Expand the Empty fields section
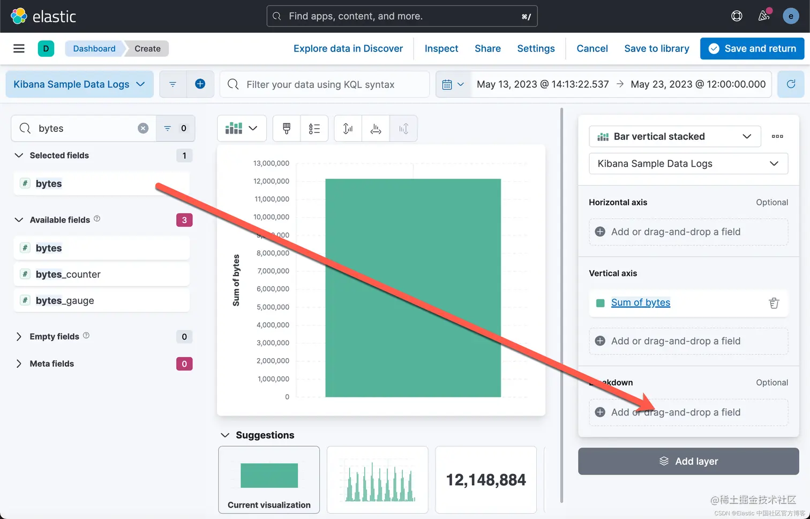Screen dimensions: 810x519 coord(19,337)
